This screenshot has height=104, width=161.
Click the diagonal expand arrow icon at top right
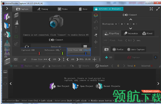[x=158, y=9]
